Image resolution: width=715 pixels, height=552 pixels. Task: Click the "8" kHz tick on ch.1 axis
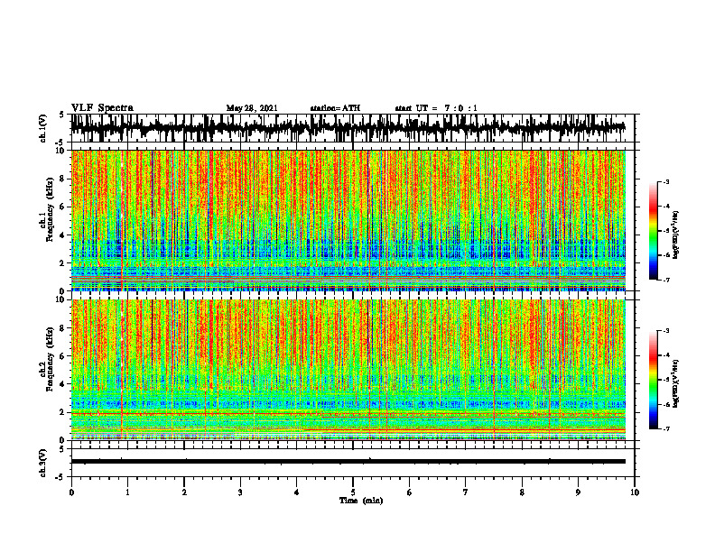pos(63,179)
